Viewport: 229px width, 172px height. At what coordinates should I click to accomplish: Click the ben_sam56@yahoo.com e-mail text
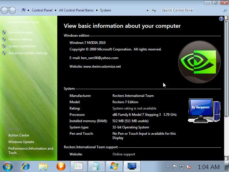pos(100,58)
